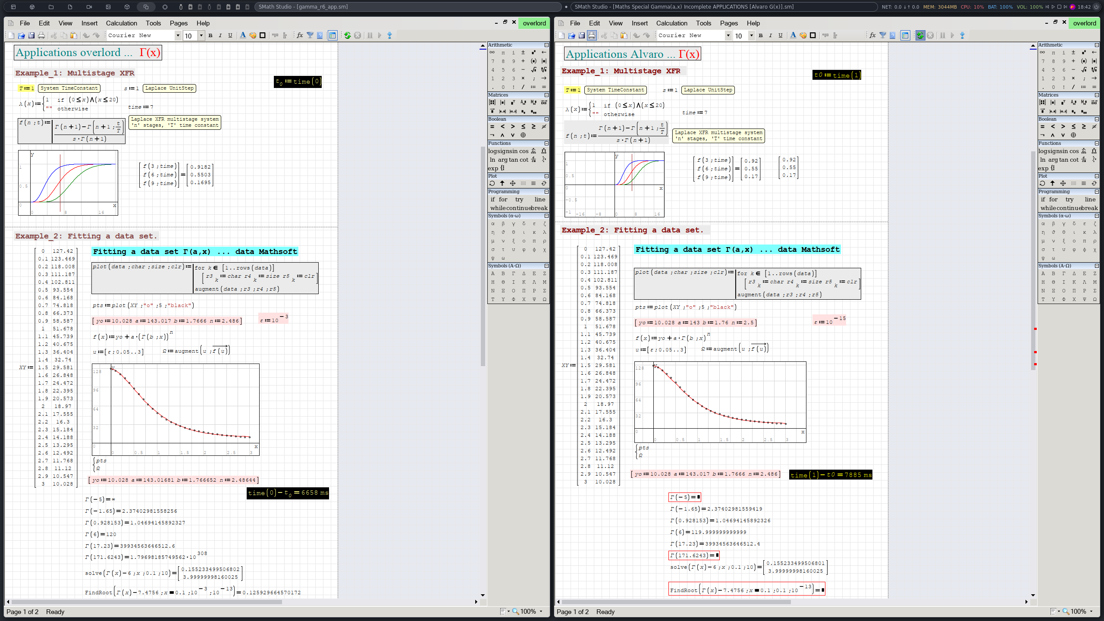Click the Open file icon in left window
The image size is (1104, 621).
click(21, 35)
